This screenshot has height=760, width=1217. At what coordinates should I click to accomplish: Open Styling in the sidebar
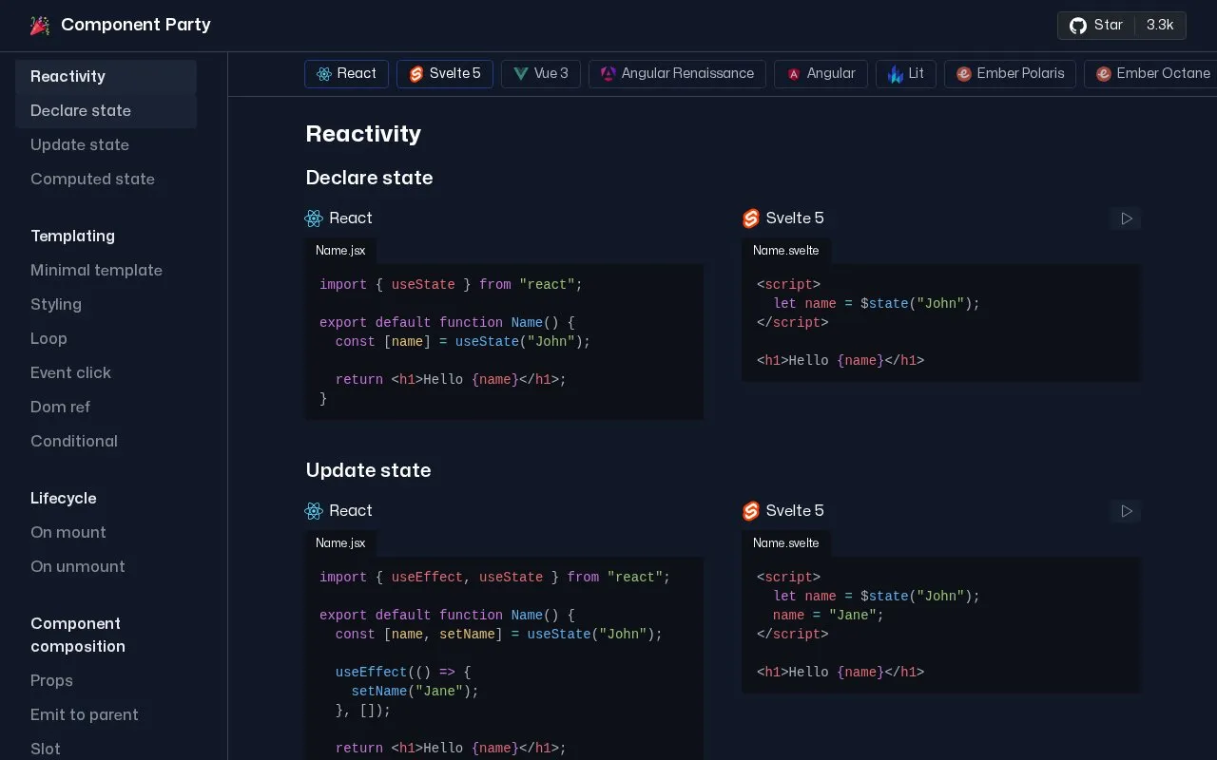[x=106, y=305]
